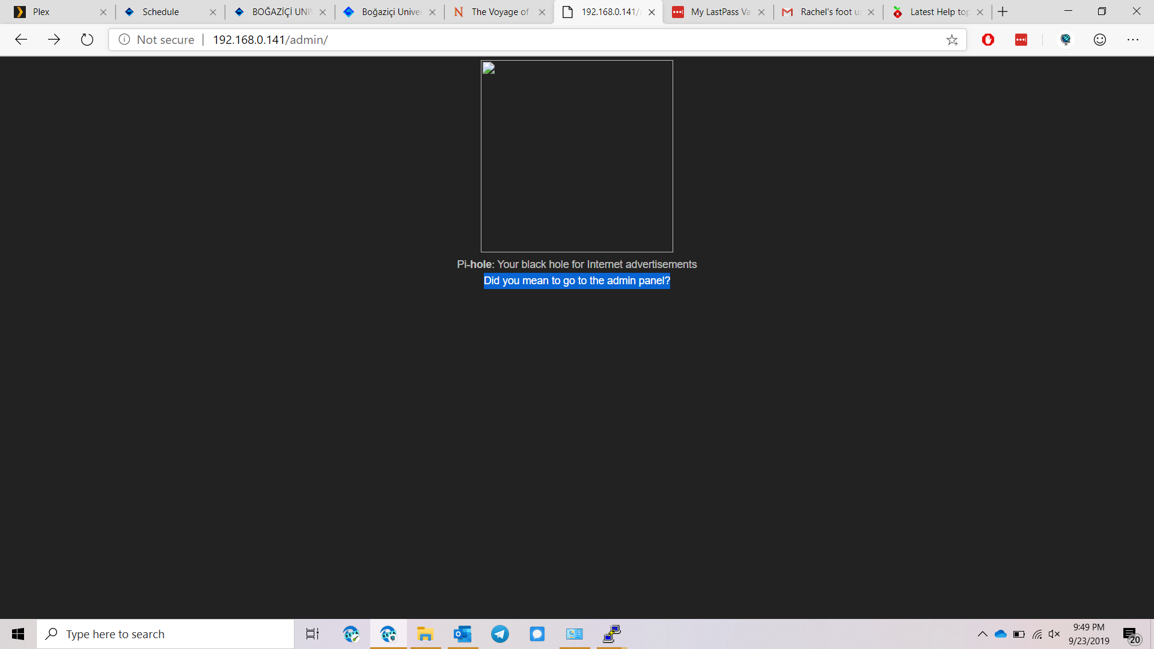Click the globe extension icon in toolbar

coord(1066,40)
